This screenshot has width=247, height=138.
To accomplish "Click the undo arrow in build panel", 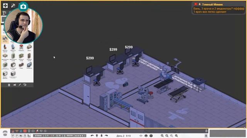I will [x=25, y=85].
